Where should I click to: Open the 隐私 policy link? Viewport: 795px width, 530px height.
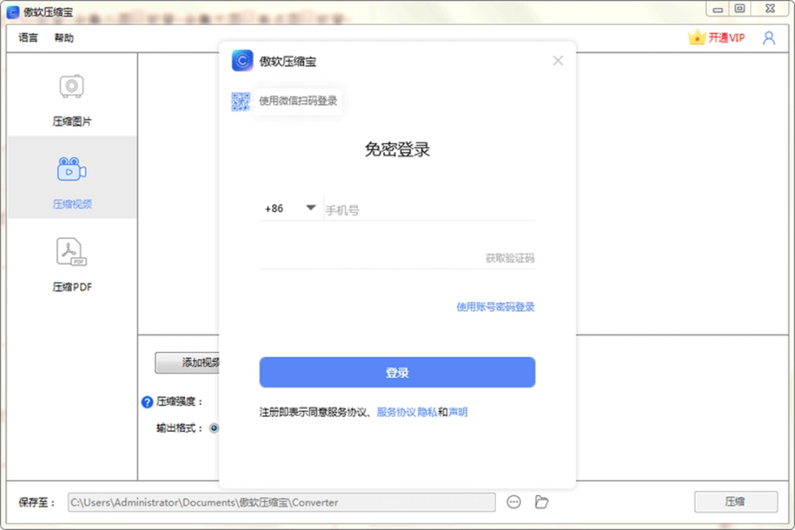tap(428, 412)
